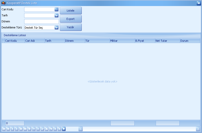Open the Destekleme Türü dropdown
The width and height of the screenshot is (202, 133).
pos(56,27)
